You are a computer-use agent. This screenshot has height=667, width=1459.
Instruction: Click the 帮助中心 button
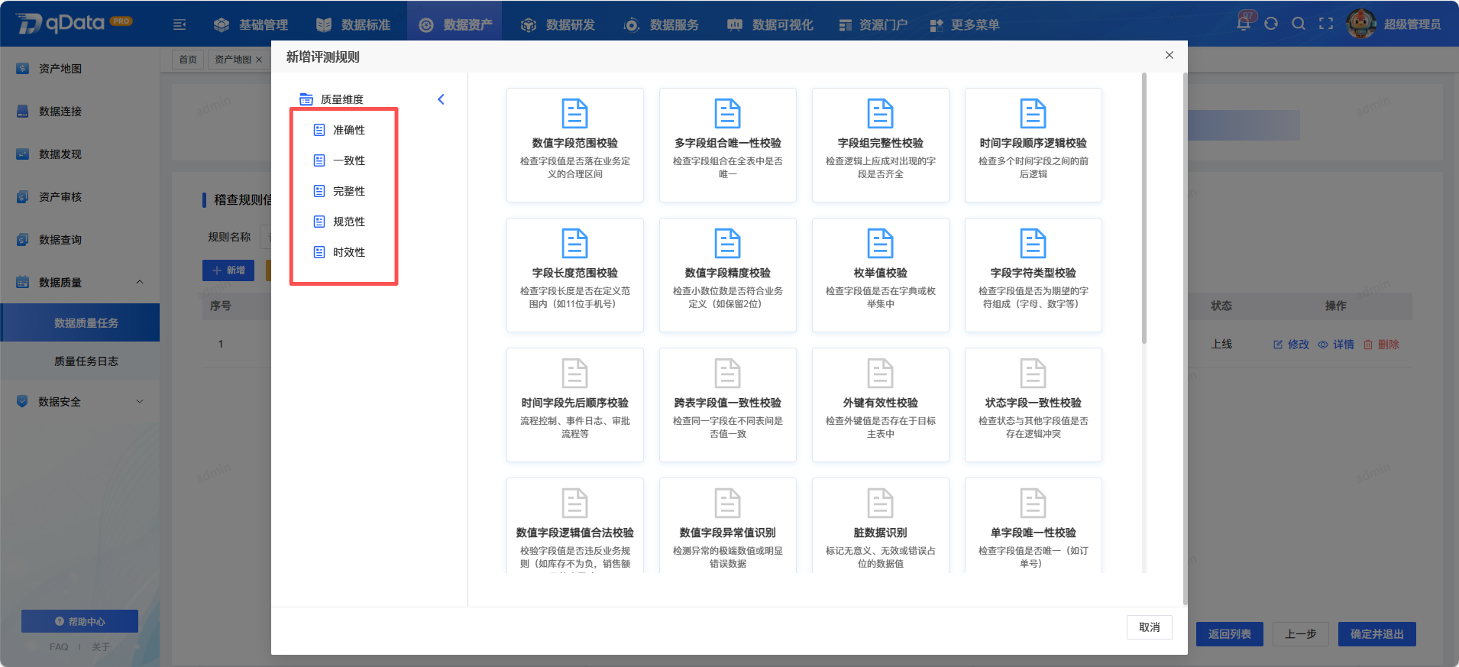(79, 621)
